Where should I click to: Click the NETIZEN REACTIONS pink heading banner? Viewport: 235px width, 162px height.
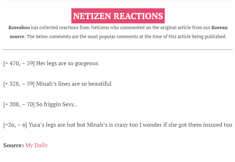[118, 16]
